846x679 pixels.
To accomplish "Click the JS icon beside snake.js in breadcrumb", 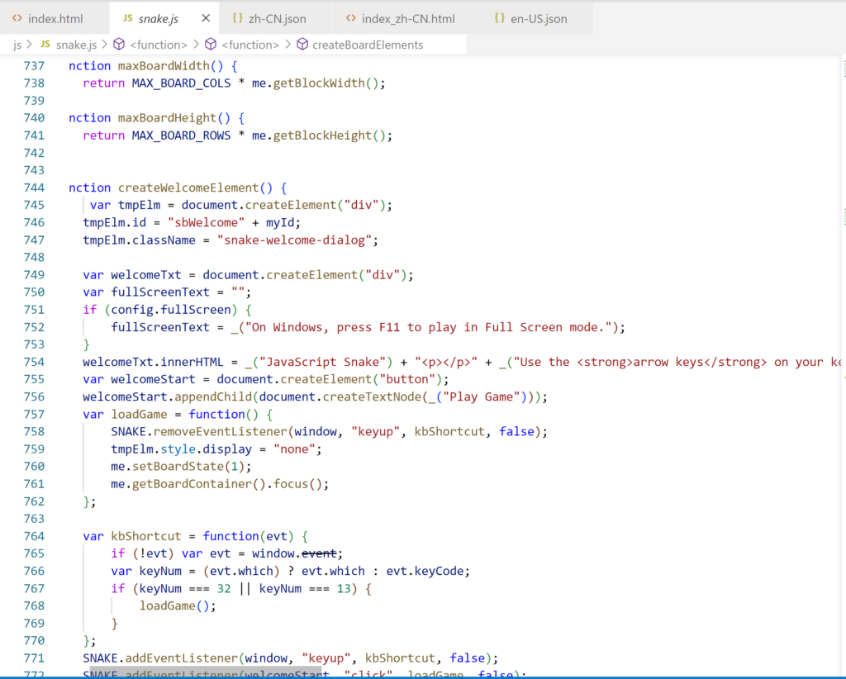I will [x=45, y=45].
